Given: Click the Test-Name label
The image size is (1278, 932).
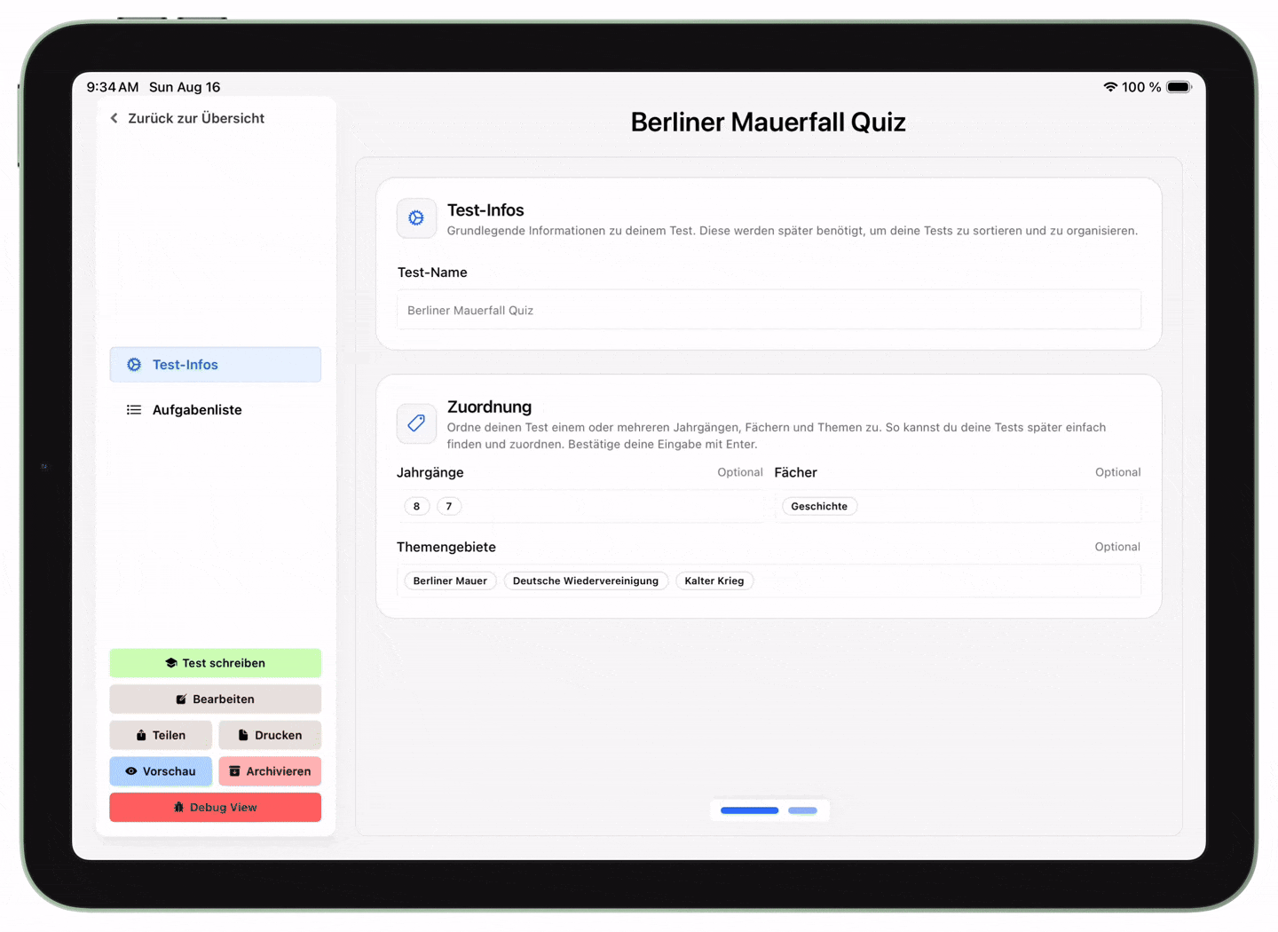Looking at the screenshot, I should click(x=432, y=272).
